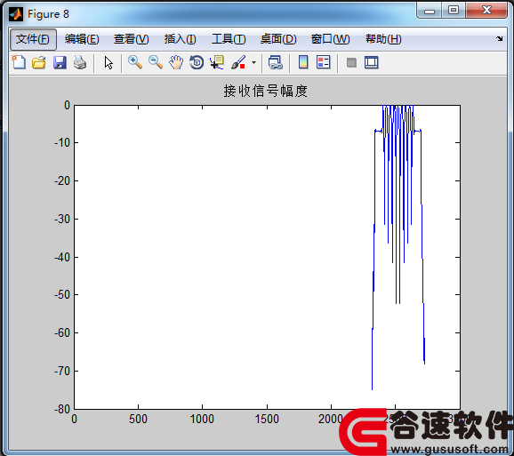This screenshot has height=456, width=514.
Task: Activate the Pan hand tool
Action: pos(176,62)
